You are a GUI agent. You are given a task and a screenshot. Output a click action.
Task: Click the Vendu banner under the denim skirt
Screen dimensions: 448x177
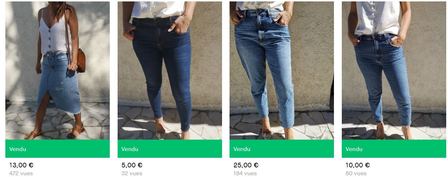(57, 149)
